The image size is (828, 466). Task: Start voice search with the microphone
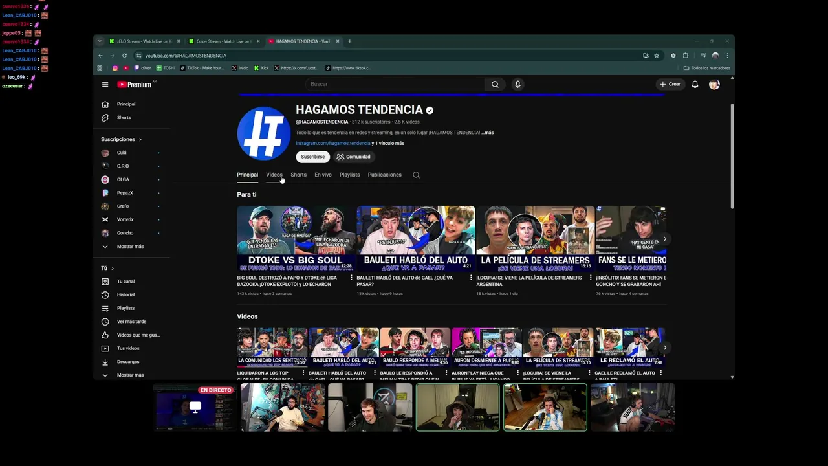(517, 84)
